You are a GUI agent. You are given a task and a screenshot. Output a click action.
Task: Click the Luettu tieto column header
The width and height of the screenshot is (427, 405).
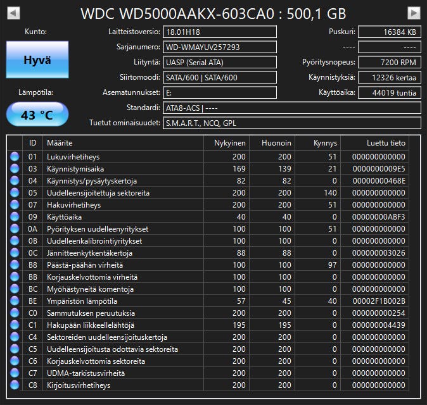(x=374, y=143)
